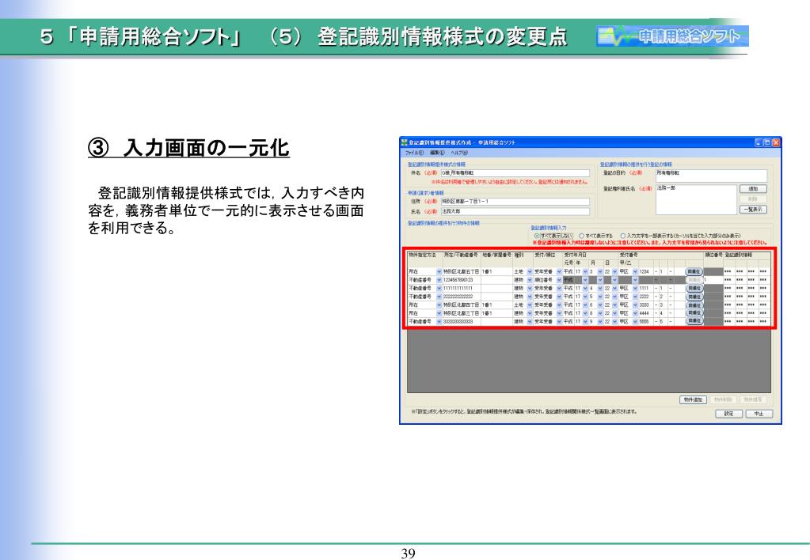Image resolution: width=810 pixels, height=560 pixels.
Task: Open 甲/乙 dropdown in the 北都五丁目 row
Action: tap(635, 271)
